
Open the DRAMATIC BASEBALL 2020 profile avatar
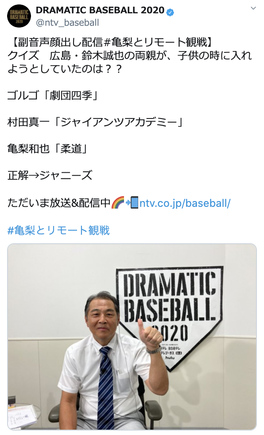click(x=19, y=16)
